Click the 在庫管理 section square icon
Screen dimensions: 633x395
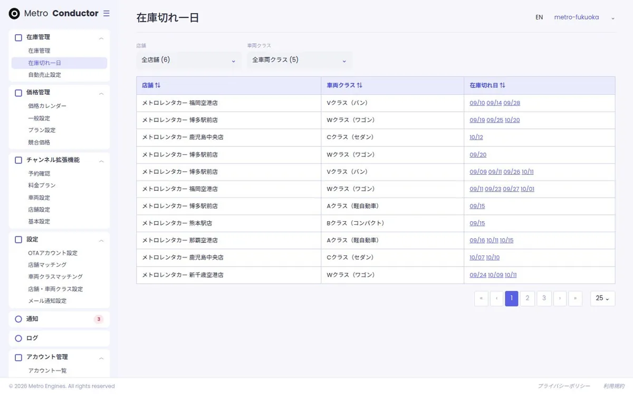18,37
